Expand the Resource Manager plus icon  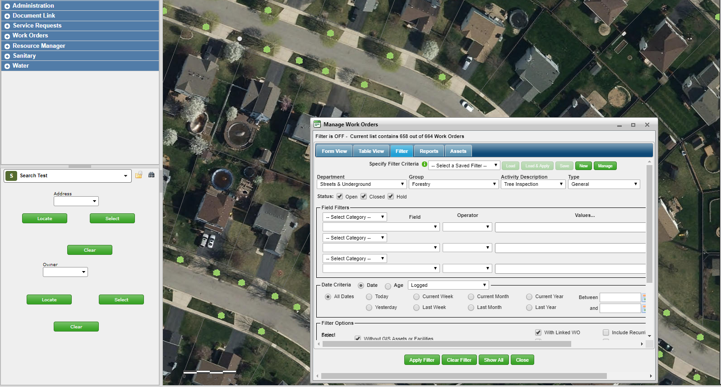coord(7,46)
